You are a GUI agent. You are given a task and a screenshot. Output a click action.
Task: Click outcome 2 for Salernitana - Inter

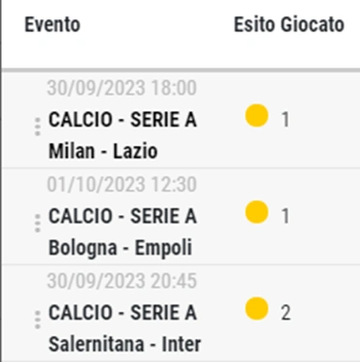coord(286,313)
